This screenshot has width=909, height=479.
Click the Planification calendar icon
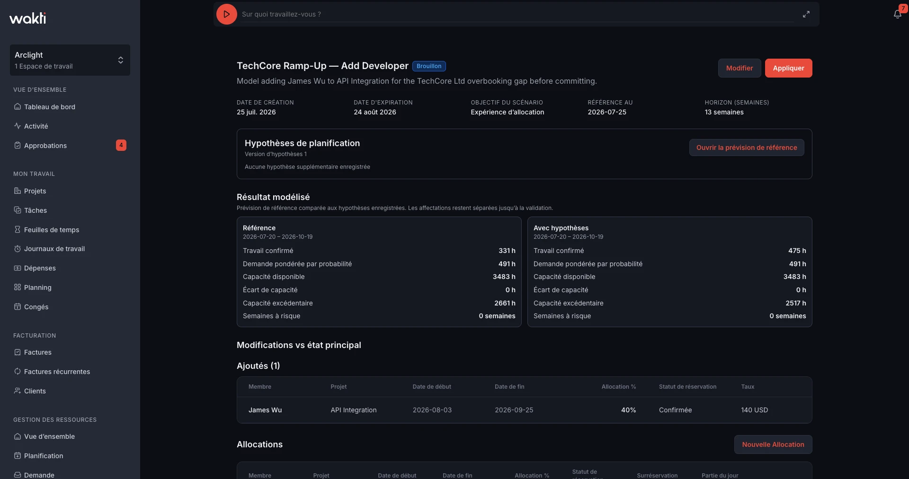[18, 456]
